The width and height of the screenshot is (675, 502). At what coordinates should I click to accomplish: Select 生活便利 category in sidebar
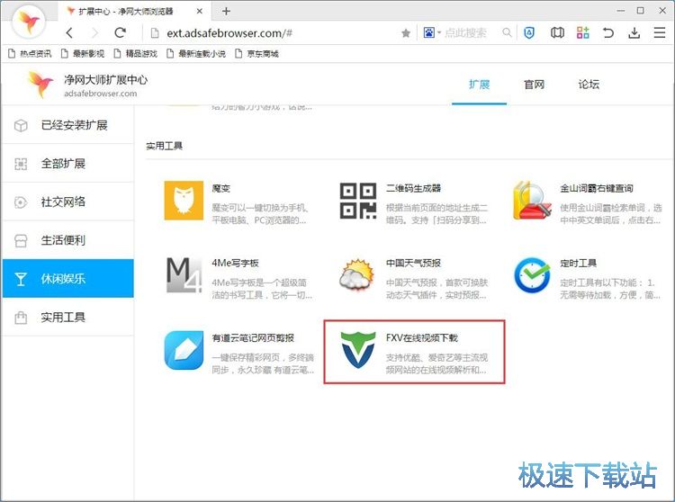[67, 240]
